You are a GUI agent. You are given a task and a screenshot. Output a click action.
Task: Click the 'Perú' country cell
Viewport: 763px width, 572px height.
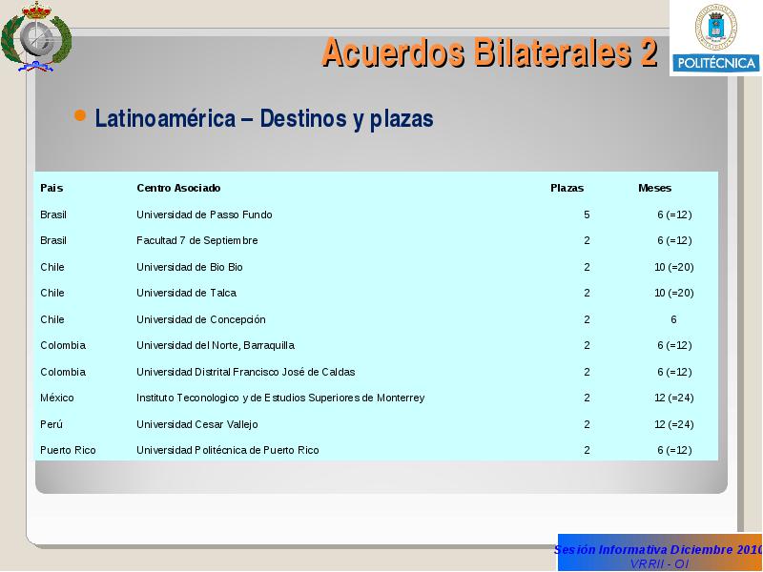coord(52,424)
